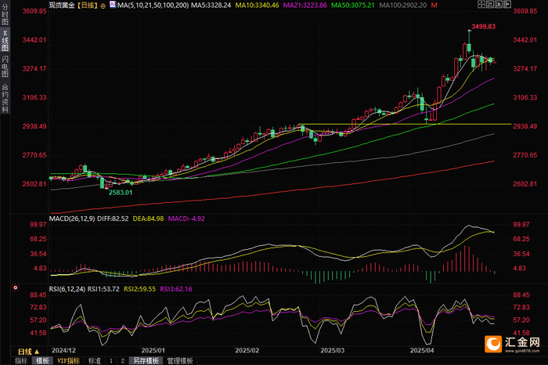Click the right axis 2938.49 price label

525,126
